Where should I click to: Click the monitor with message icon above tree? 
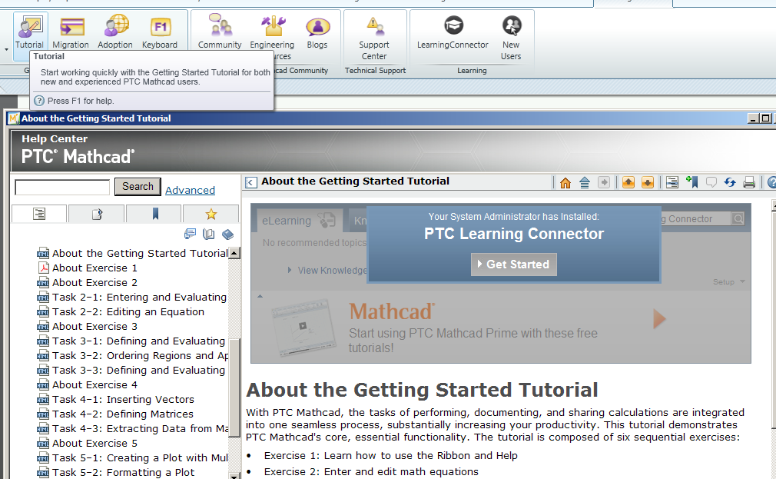pos(190,234)
